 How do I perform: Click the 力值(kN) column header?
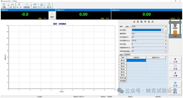[136, 58]
